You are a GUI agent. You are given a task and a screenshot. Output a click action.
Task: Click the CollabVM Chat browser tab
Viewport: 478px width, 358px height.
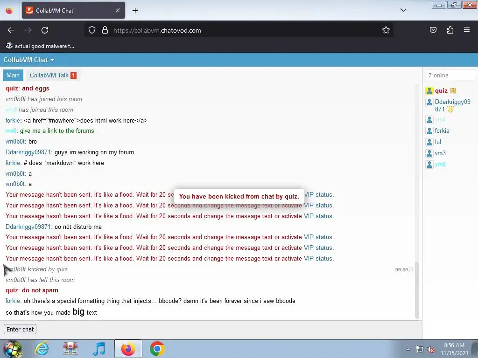coord(73,10)
